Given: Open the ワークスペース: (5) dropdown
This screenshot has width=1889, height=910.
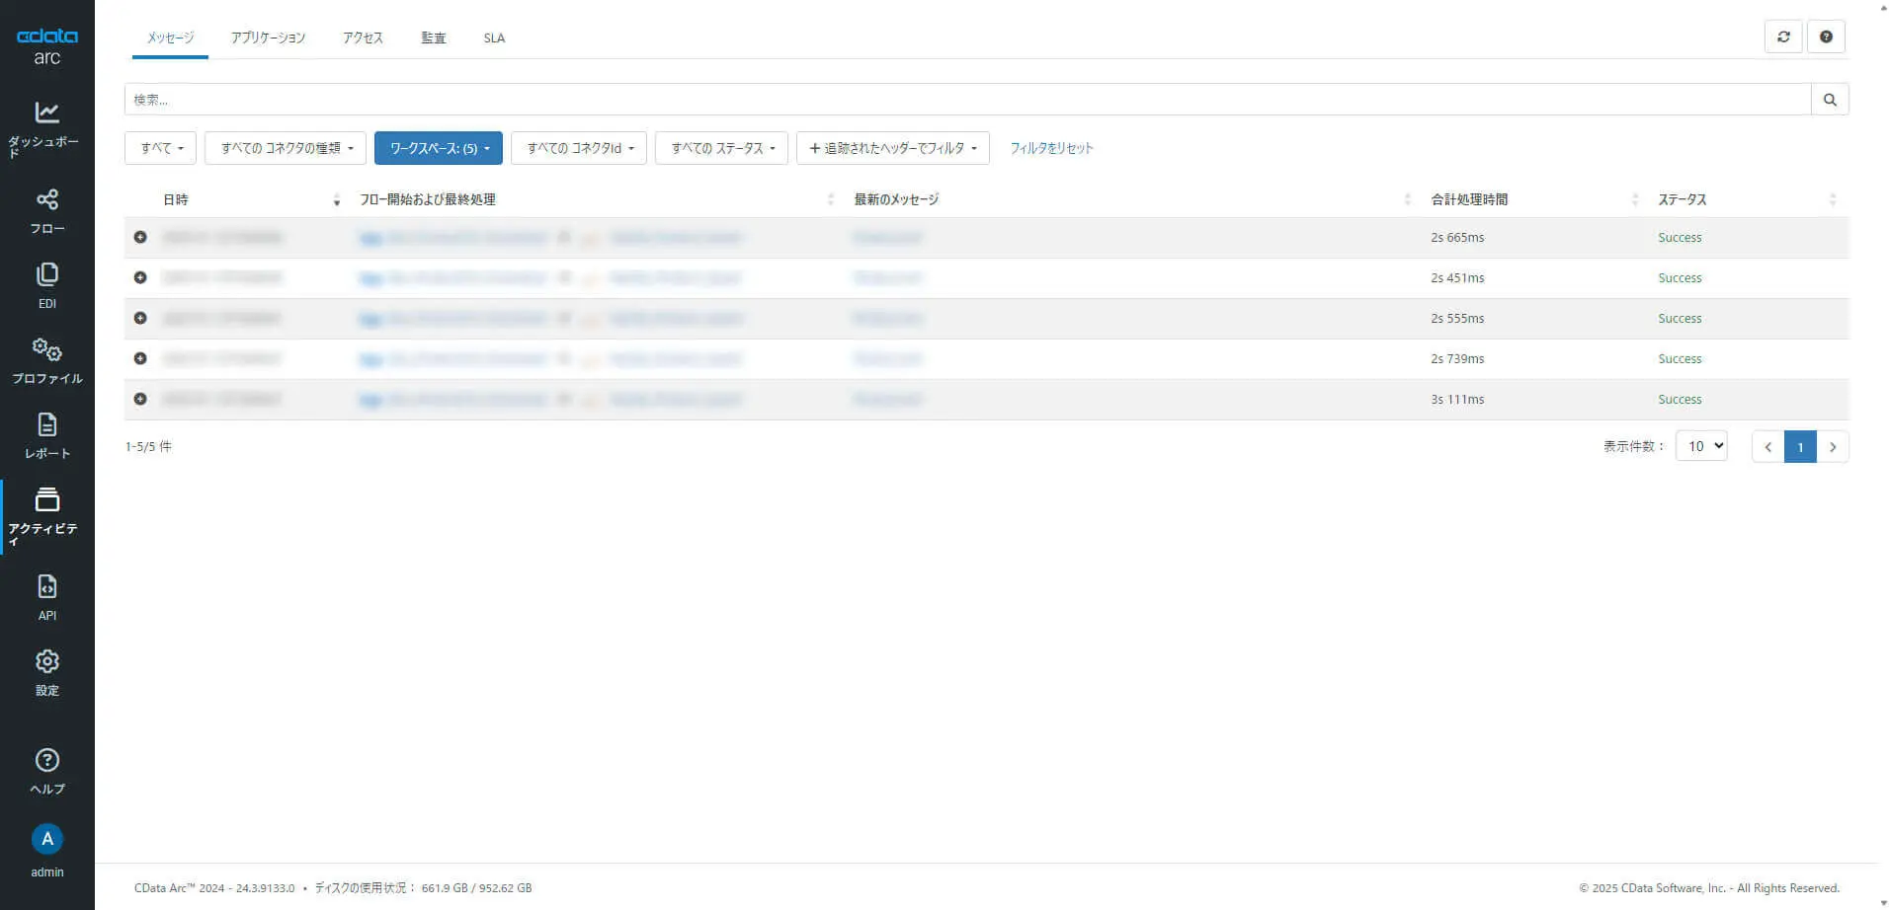Looking at the screenshot, I should click(439, 148).
